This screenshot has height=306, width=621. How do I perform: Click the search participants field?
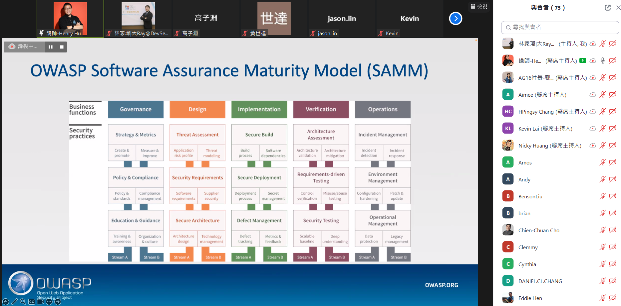tap(560, 27)
